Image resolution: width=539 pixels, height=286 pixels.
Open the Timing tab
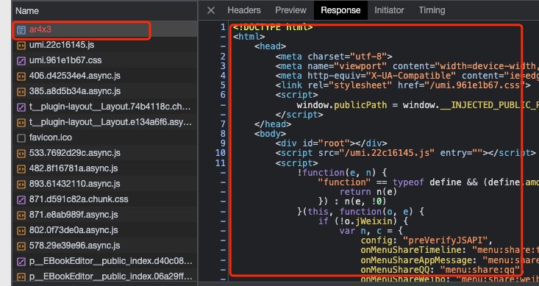(432, 10)
